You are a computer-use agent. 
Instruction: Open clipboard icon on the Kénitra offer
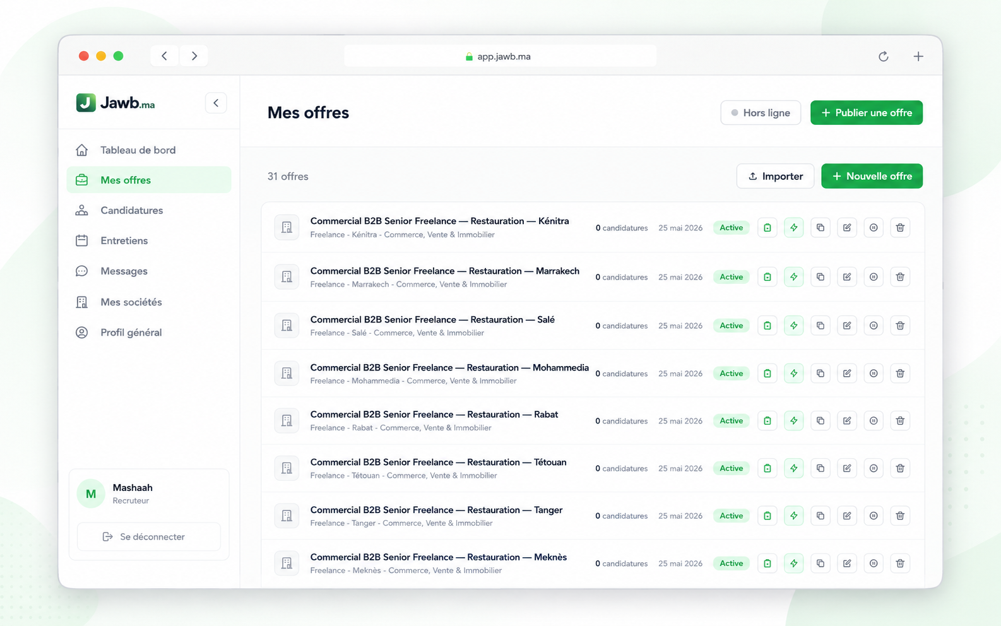[x=767, y=228]
